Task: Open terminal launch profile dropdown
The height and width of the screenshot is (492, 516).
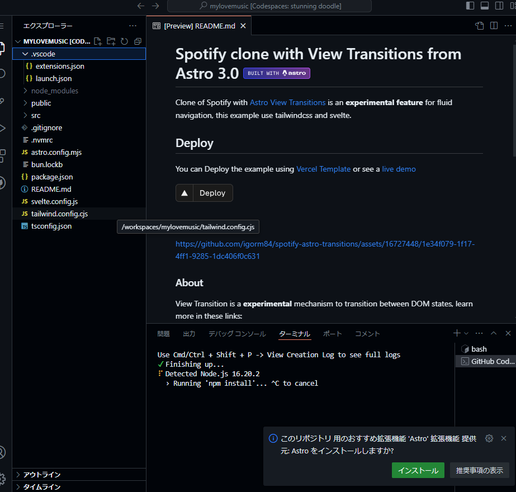Action: click(466, 333)
